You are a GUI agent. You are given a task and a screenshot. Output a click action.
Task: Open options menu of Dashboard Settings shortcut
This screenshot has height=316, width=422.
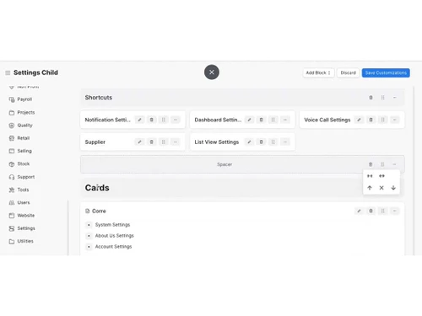click(x=285, y=120)
